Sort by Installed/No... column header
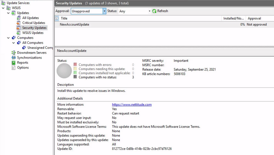 pyautogui.click(x=233, y=18)
